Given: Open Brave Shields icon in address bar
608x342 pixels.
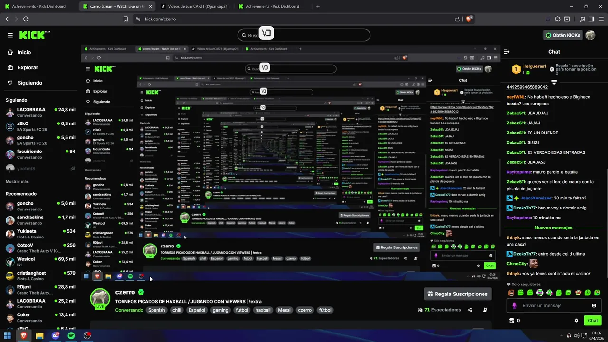Looking at the screenshot, I should pyautogui.click(x=469, y=19).
